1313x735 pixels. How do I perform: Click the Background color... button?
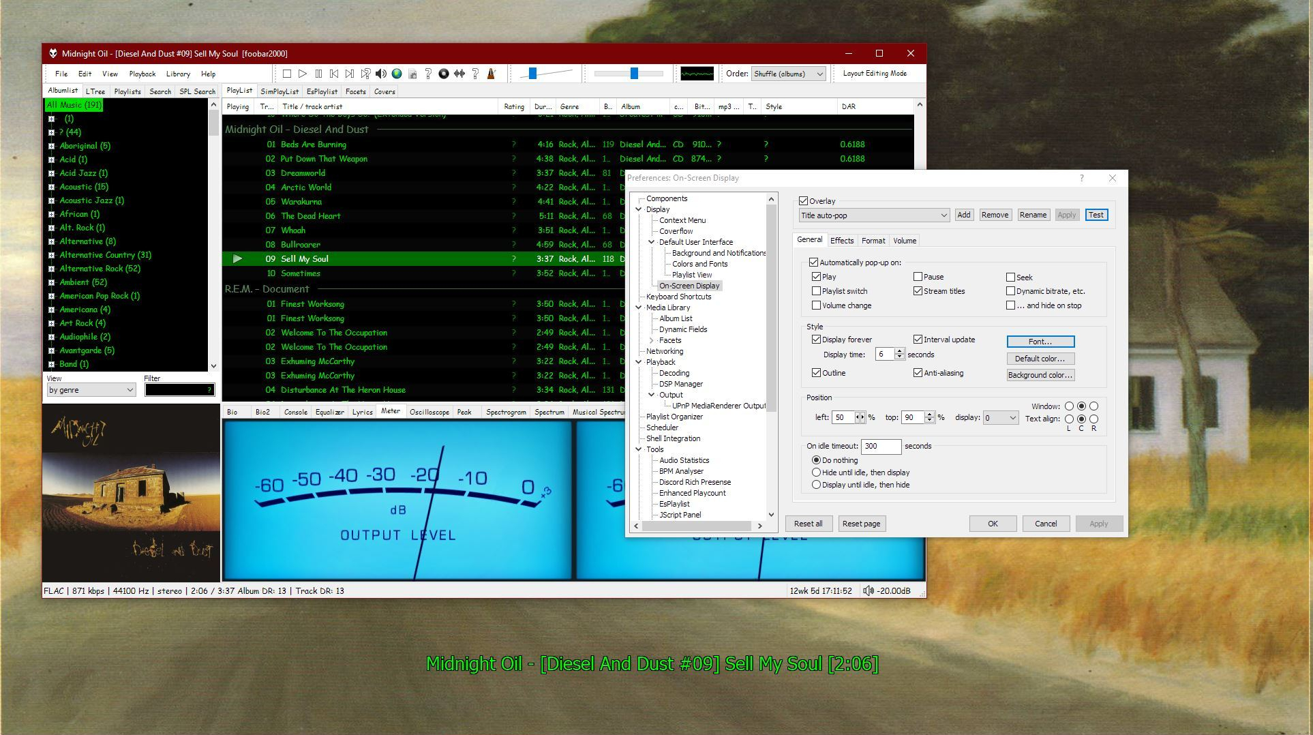pyautogui.click(x=1040, y=375)
